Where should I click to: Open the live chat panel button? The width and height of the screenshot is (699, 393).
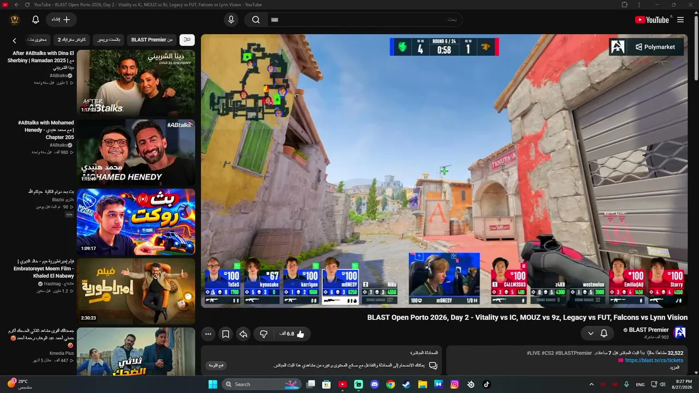[x=216, y=366]
